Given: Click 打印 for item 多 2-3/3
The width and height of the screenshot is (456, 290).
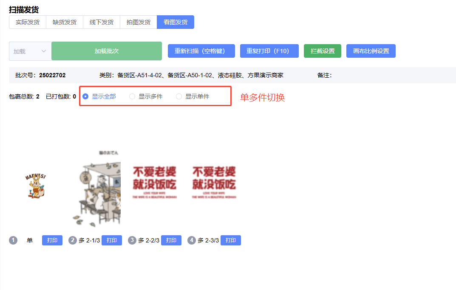Looking at the screenshot, I should pos(231,240).
